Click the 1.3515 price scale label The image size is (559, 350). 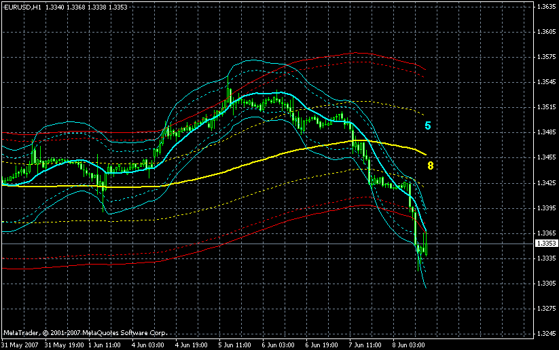547,107
